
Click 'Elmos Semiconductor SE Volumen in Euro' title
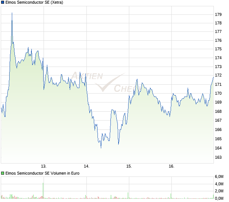tap(42, 173)
